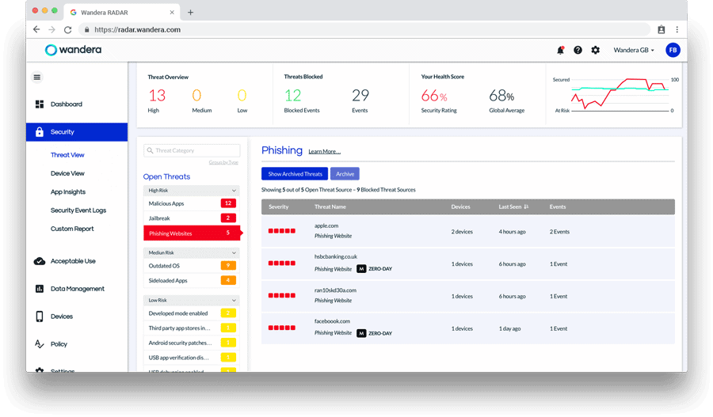Viewport: 713px width, 417px height.
Task: Click the browser extension icon
Action: click(662, 29)
